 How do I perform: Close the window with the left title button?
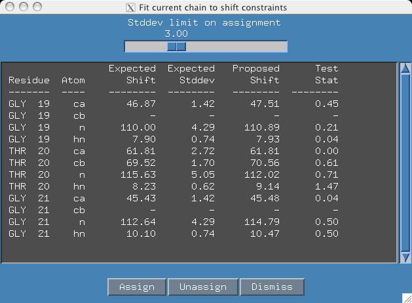(x=9, y=7)
